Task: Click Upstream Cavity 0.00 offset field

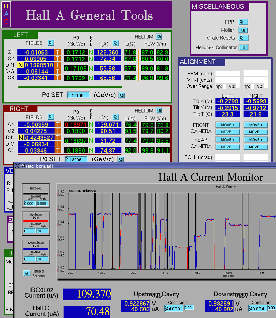Action: coord(189,308)
